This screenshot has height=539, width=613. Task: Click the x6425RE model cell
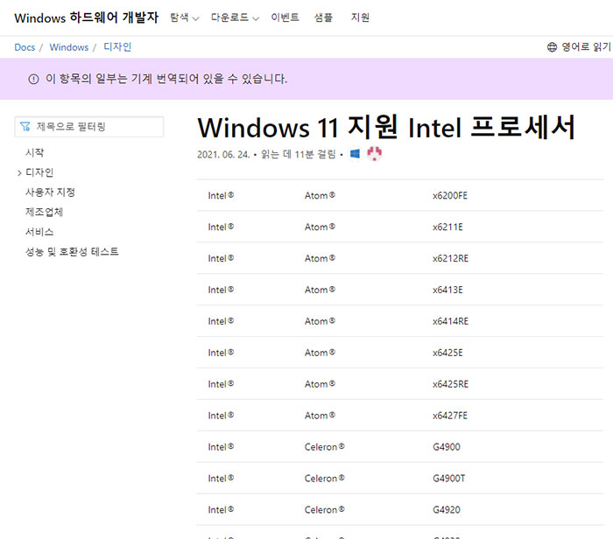(x=450, y=384)
